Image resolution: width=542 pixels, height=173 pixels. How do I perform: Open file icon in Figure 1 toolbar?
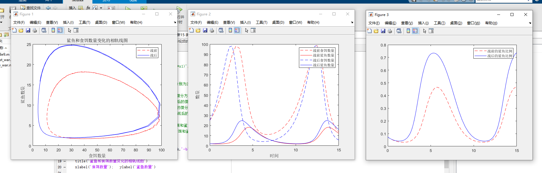click(x=21, y=30)
